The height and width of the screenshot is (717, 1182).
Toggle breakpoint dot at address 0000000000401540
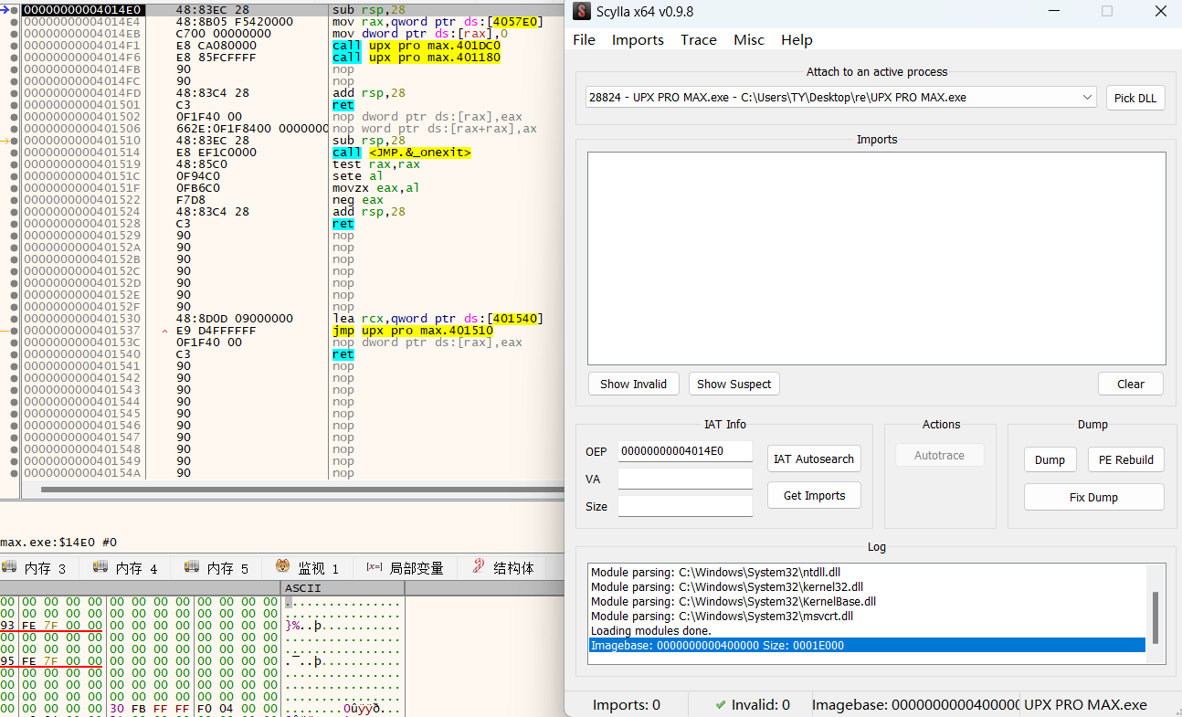14,354
